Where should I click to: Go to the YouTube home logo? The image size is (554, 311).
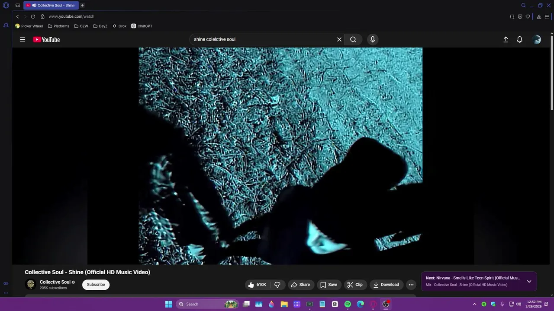46,39
